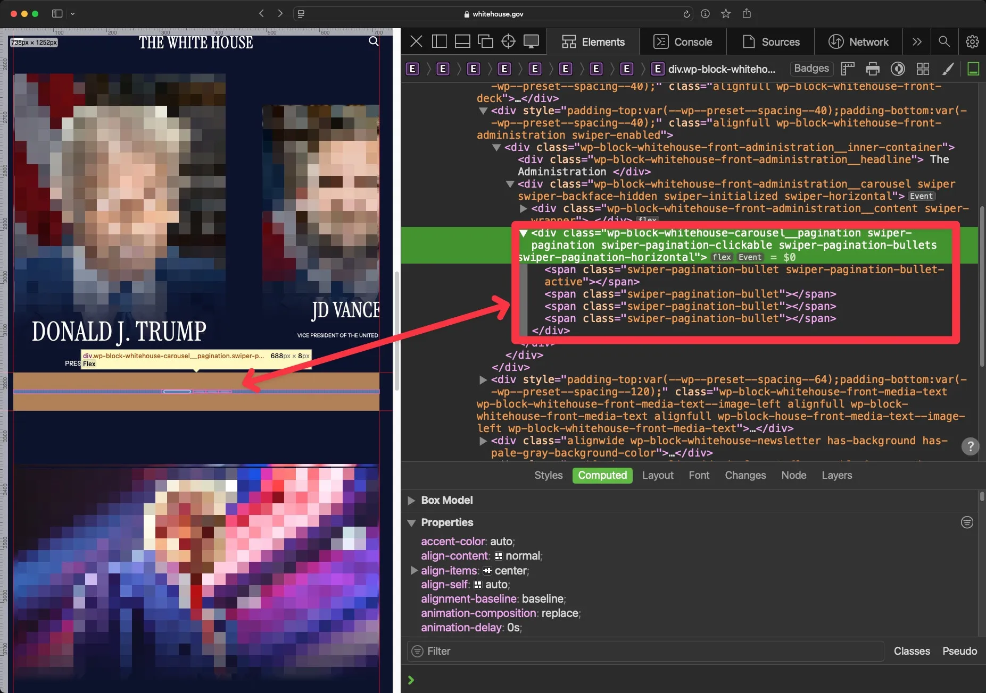Click the search icon on the White House page

(374, 41)
